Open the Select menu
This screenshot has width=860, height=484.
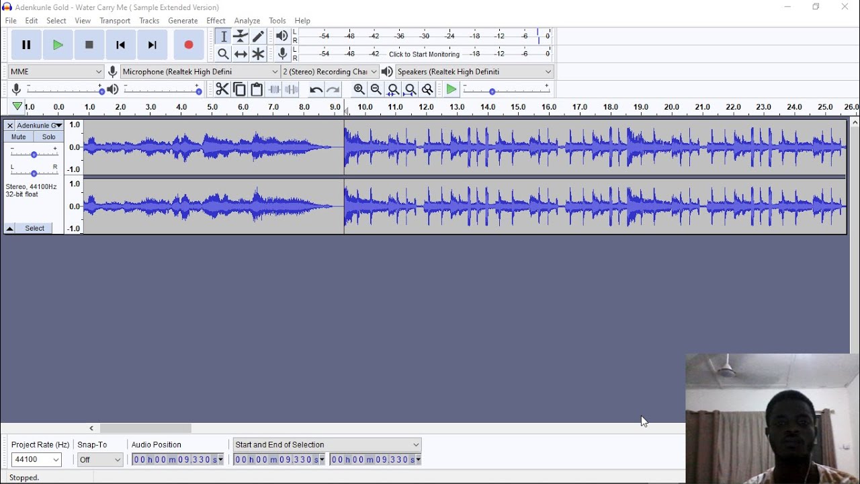pyautogui.click(x=56, y=21)
